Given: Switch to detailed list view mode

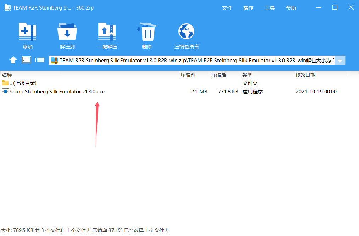Looking at the screenshot, I should [x=40, y=60].
